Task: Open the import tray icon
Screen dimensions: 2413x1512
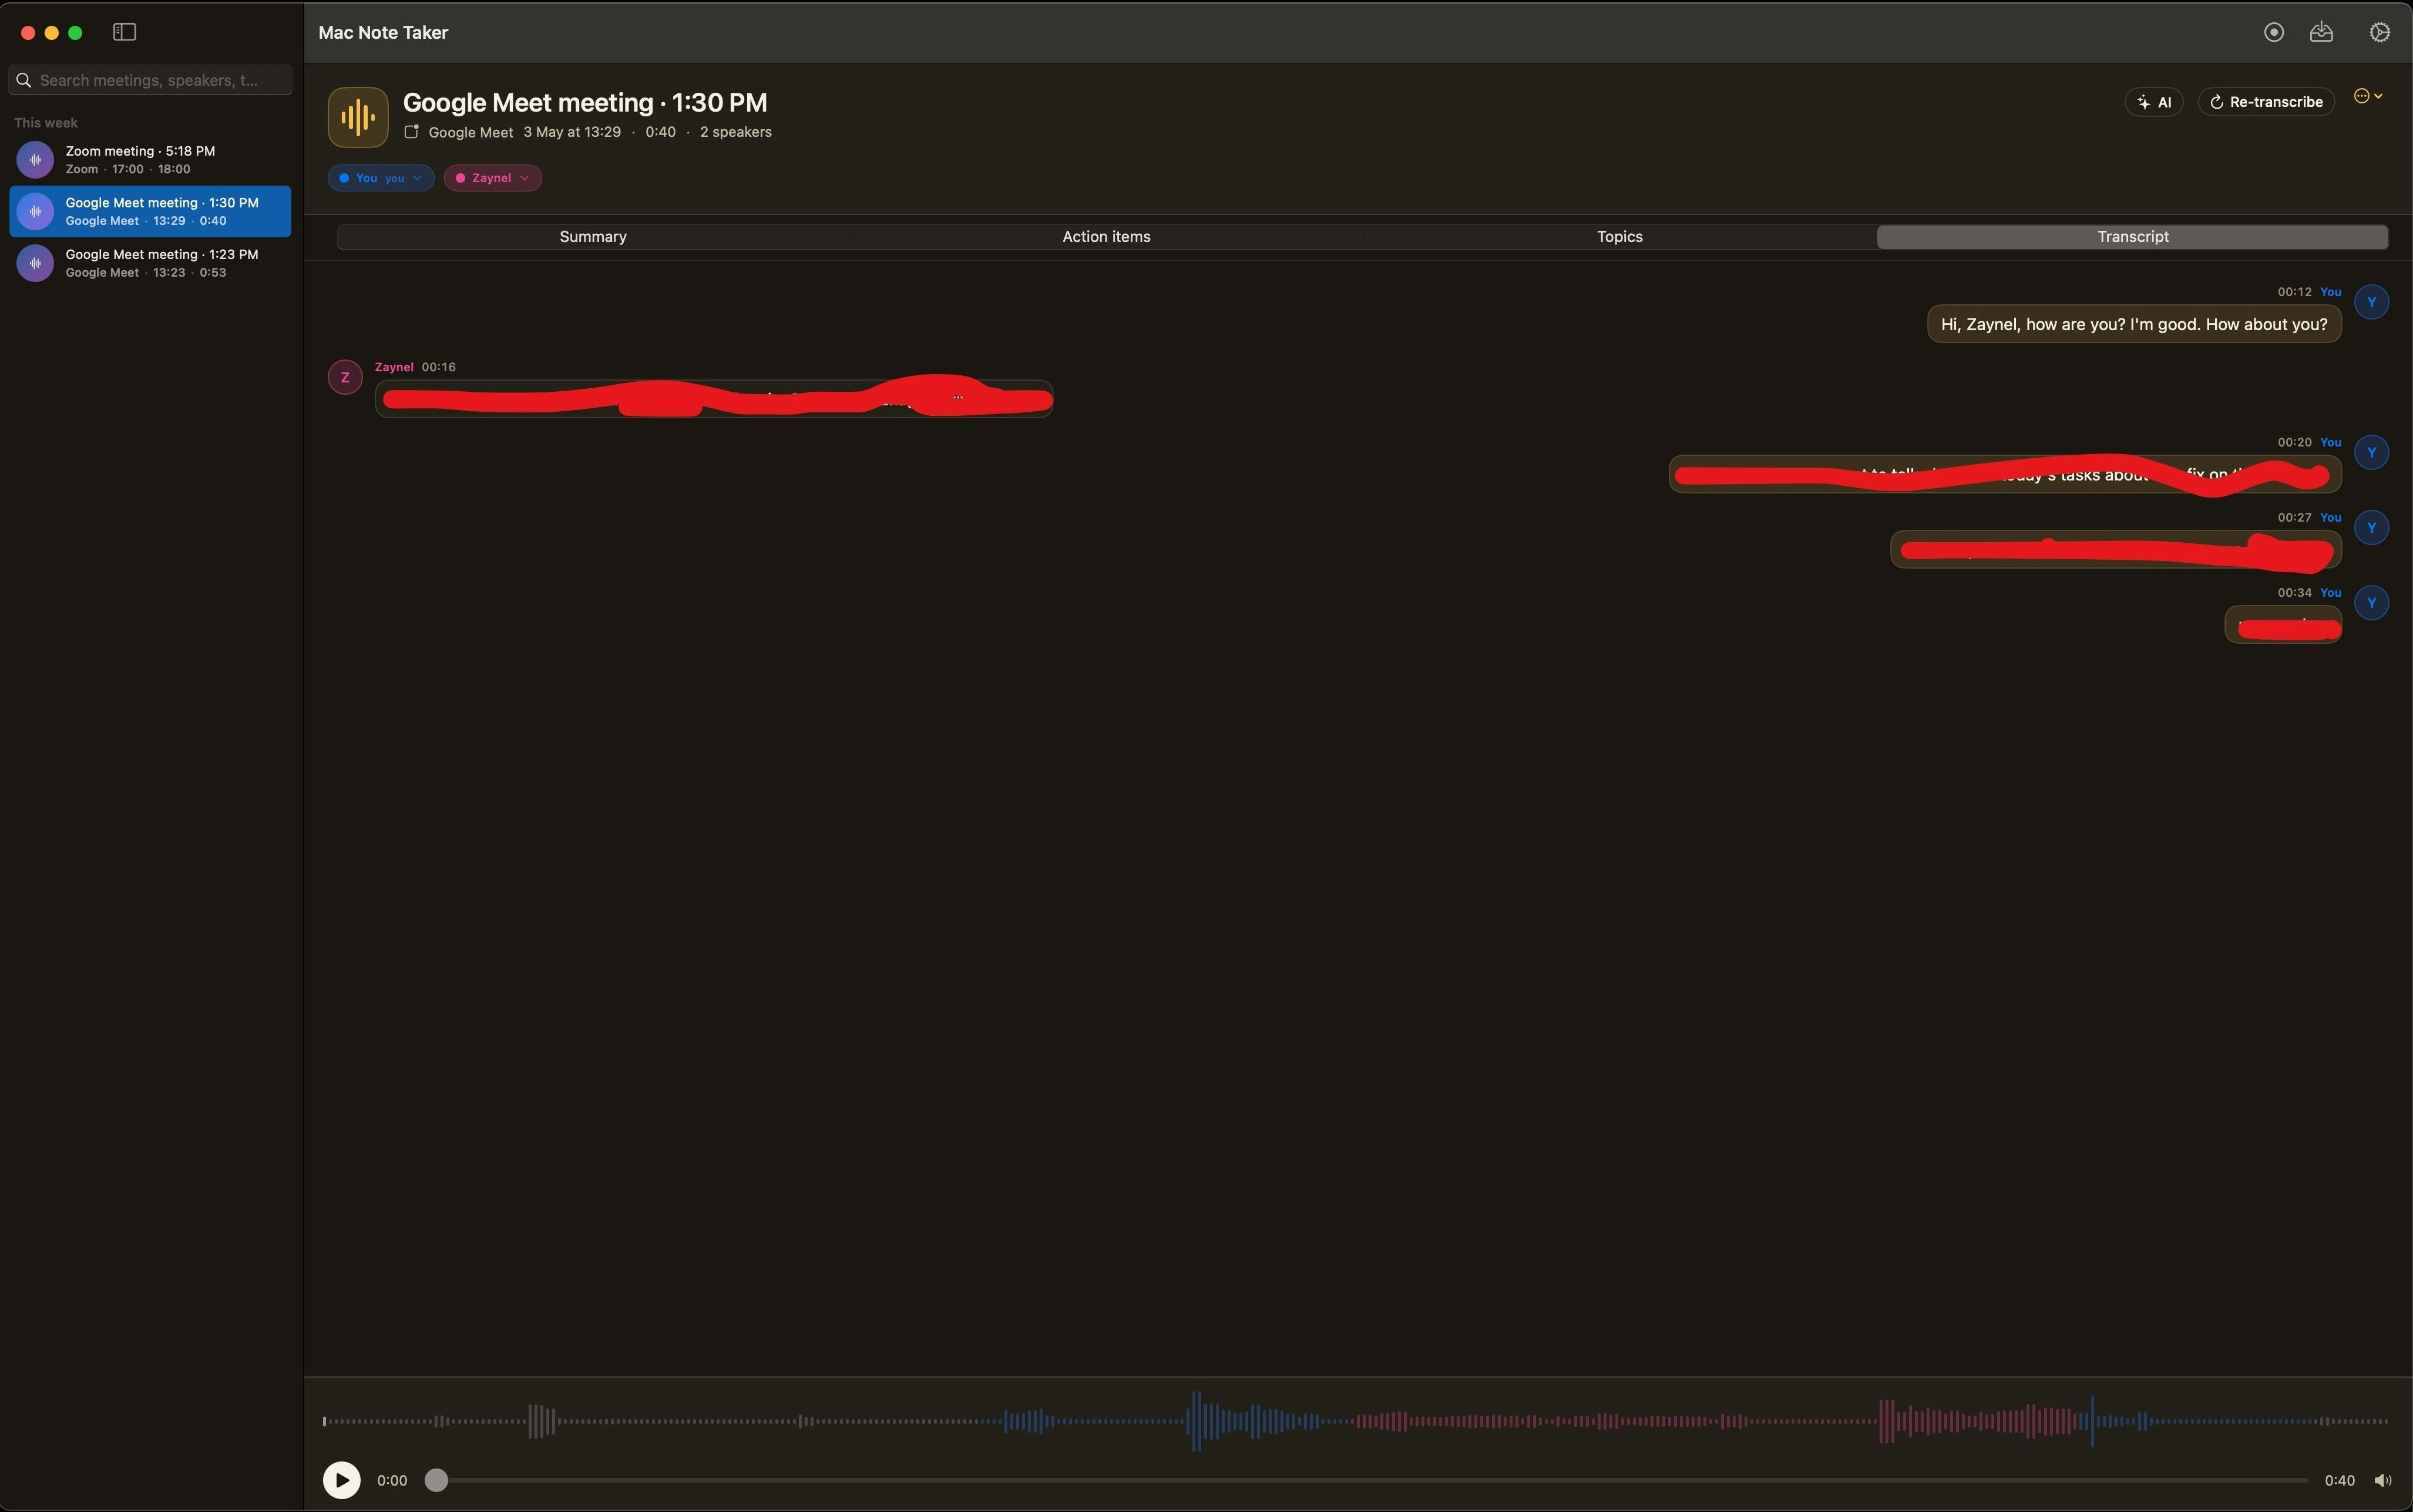Action: (2321, 32)
